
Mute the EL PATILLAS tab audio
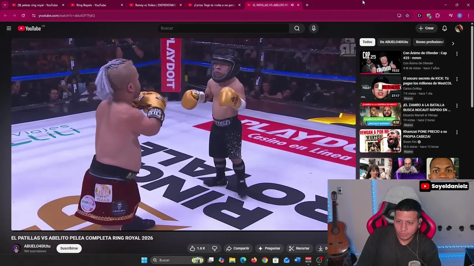(x=292, y=5)
